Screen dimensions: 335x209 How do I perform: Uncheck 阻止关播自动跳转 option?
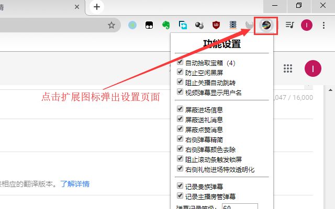tap(180, 82)
